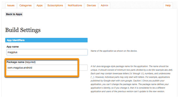Click the Back to Apps button

tap(14, 14)
